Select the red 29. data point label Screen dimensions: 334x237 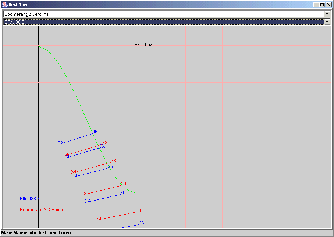(x=99, y=219)
